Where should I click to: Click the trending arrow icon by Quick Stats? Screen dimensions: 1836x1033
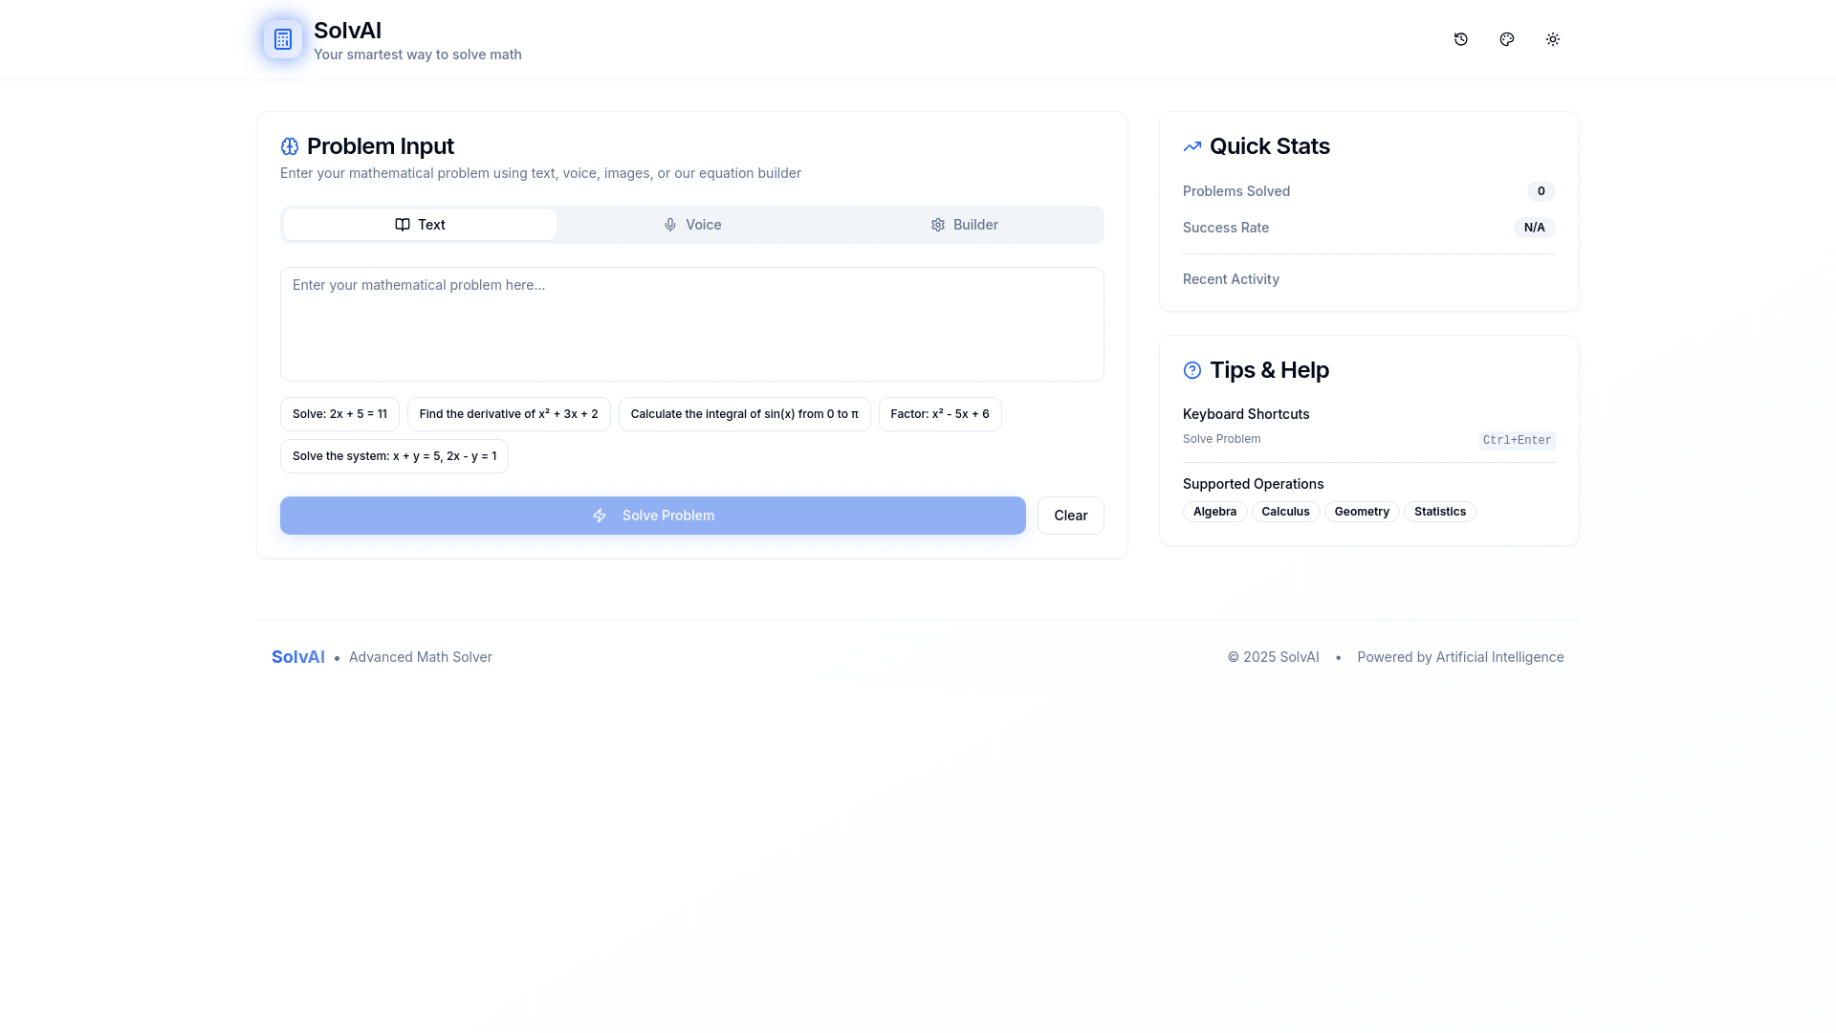(1192, 146)
